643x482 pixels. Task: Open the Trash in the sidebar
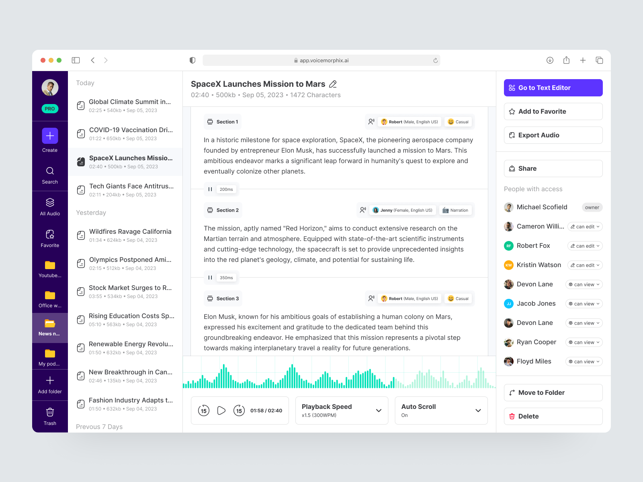(x=49, y=413)
